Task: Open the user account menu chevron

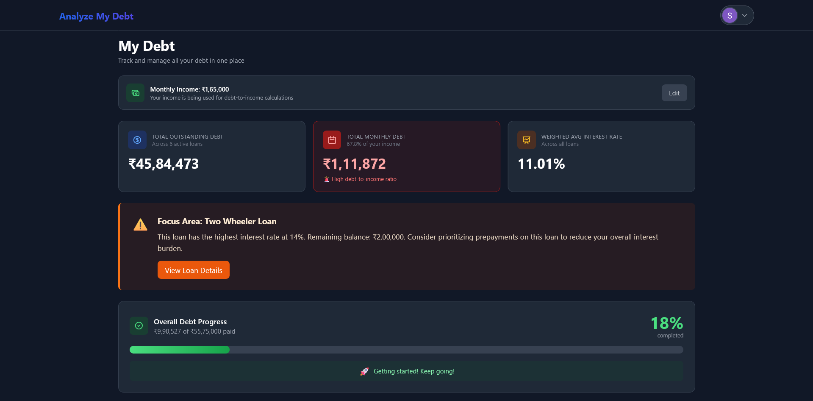Action: [x=744, y=15]
